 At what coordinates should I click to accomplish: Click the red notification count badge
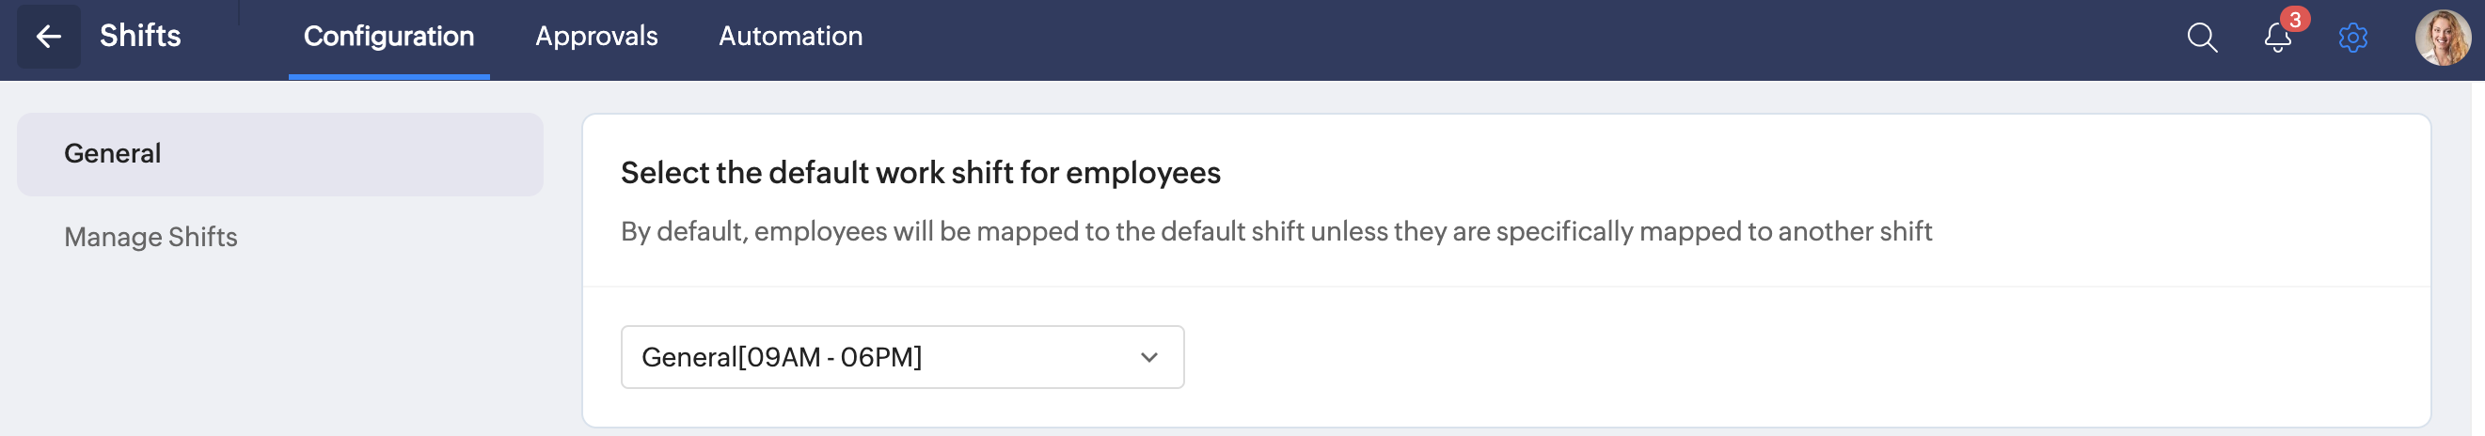[2295, 20]
